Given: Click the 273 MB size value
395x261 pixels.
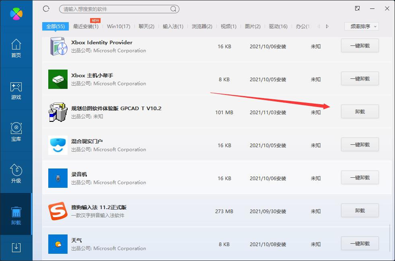Looking at the screenshot, I should pyautogui.click(x=224, y=212).
